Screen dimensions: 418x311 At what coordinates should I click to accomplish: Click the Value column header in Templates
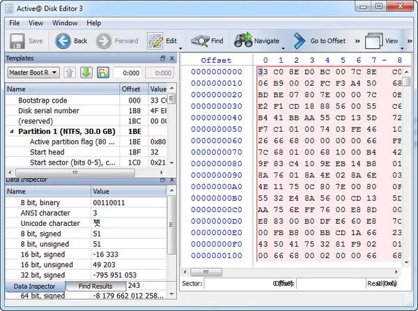coord(158,89)
